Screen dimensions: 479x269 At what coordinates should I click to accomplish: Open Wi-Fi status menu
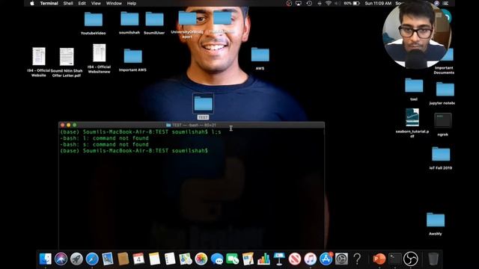tap(329, 3)
